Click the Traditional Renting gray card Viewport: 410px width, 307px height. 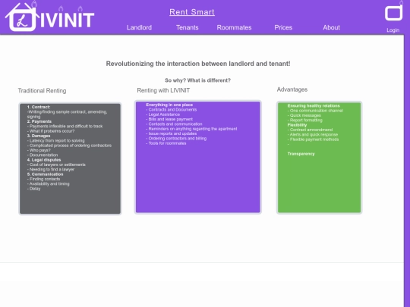coord(70,158)
